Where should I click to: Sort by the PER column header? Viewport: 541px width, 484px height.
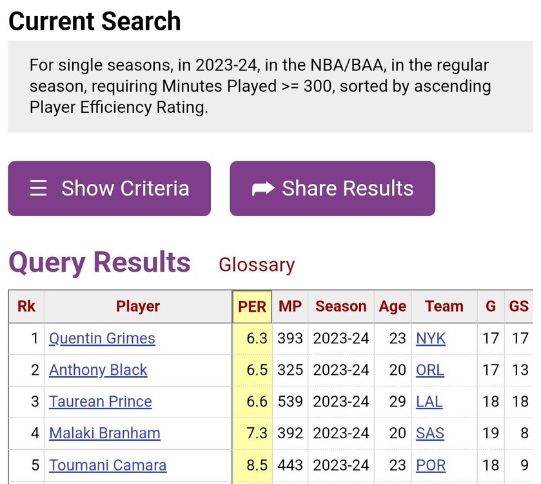[252, 307]
